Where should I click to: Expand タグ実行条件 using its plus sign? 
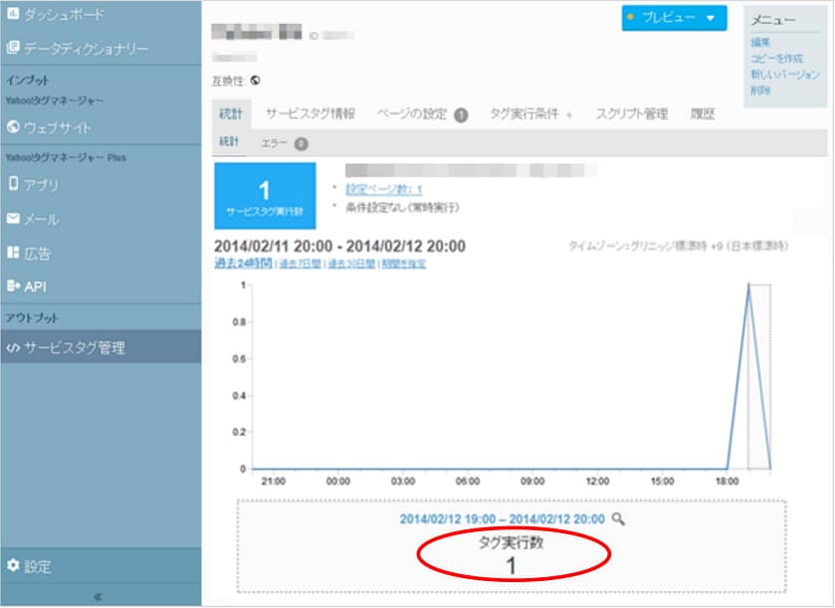(x=569, y=115)
